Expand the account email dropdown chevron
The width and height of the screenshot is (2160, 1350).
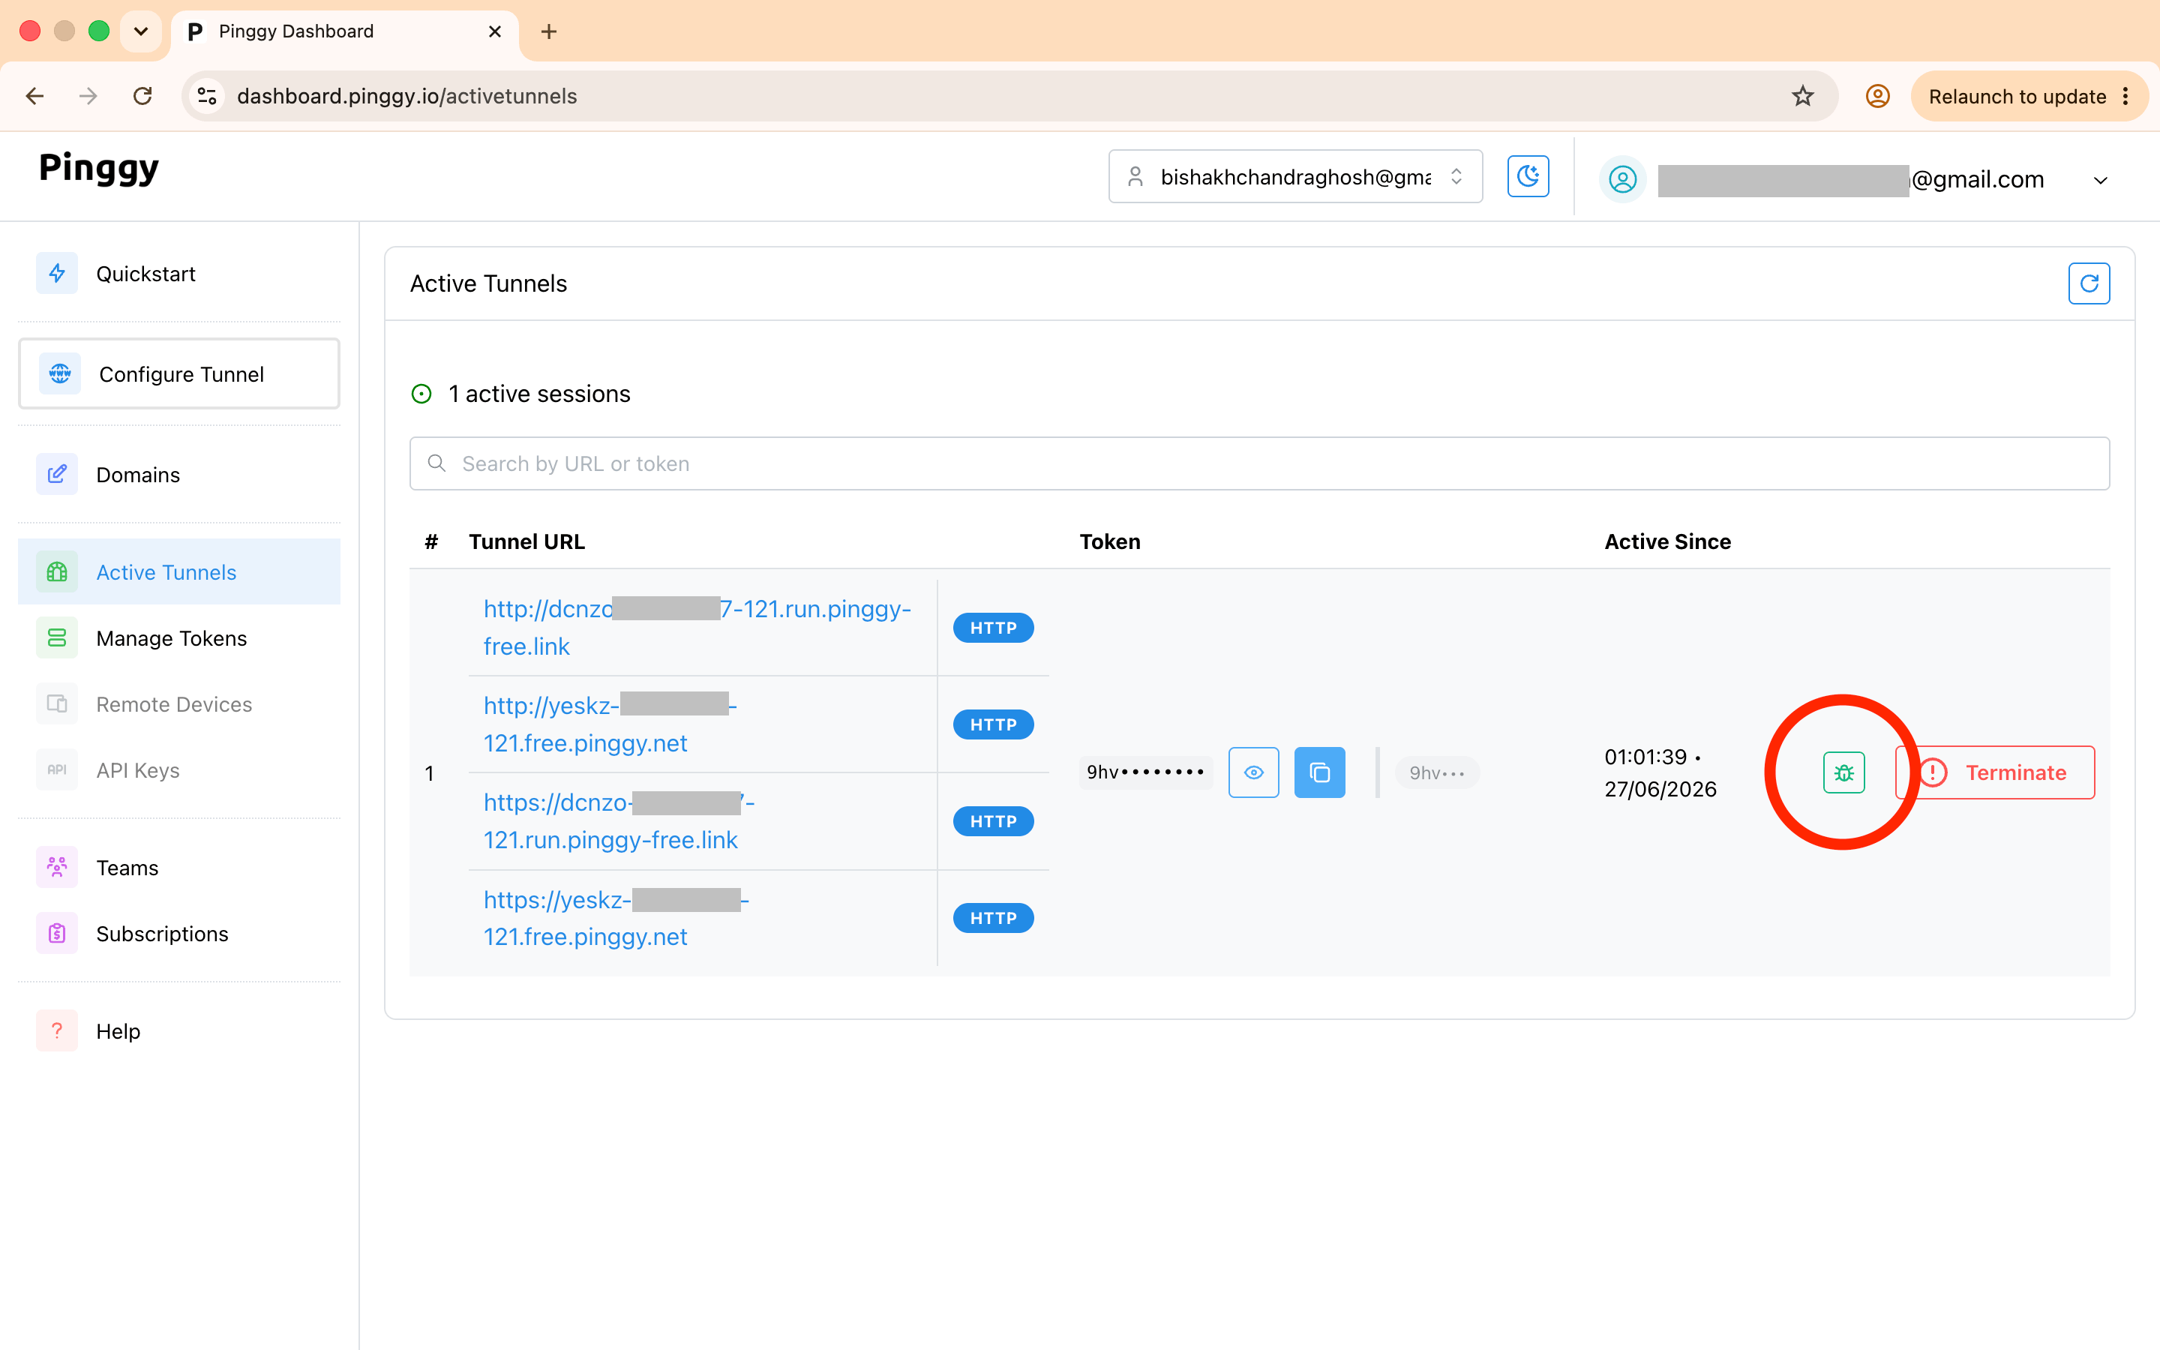click(x=2100, y=180)
